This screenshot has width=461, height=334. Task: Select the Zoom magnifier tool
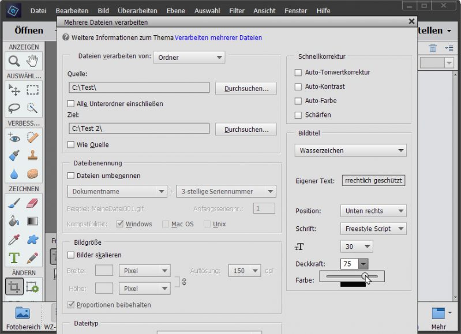(x=14, y=61)
